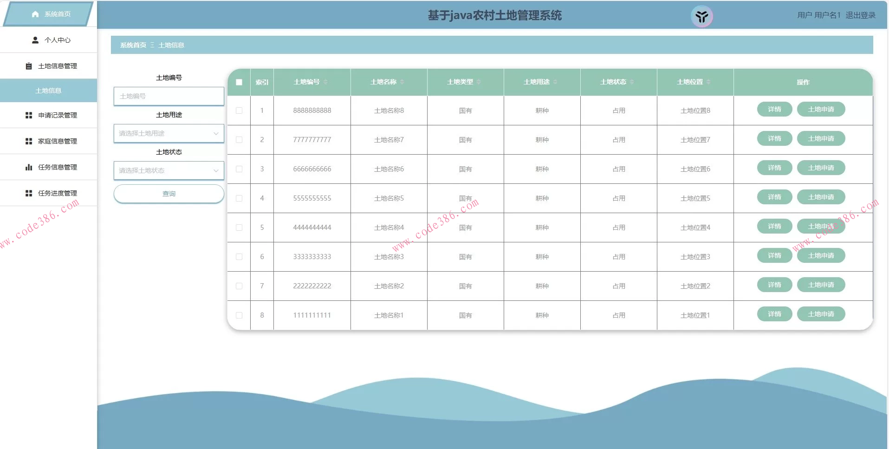Open 详情 for 土地名称3
Screen dimensions: 889x449
[774, 256]
